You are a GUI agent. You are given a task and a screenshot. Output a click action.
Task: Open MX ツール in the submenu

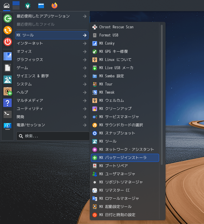pyautogui.click(x=125, y=141)
